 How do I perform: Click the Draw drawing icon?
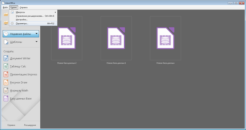click(6, 82)
